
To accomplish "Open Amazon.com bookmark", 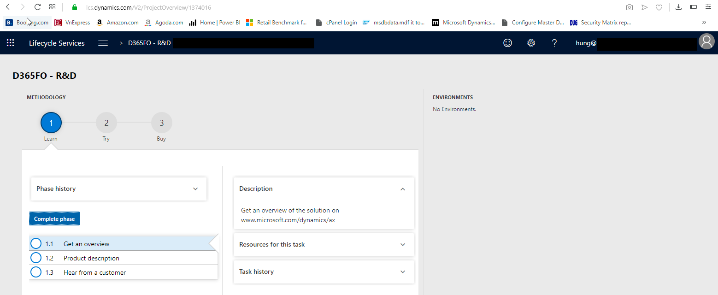I will 118,22.
